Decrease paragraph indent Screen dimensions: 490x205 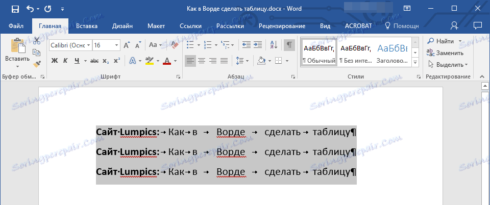pos(247,45)
